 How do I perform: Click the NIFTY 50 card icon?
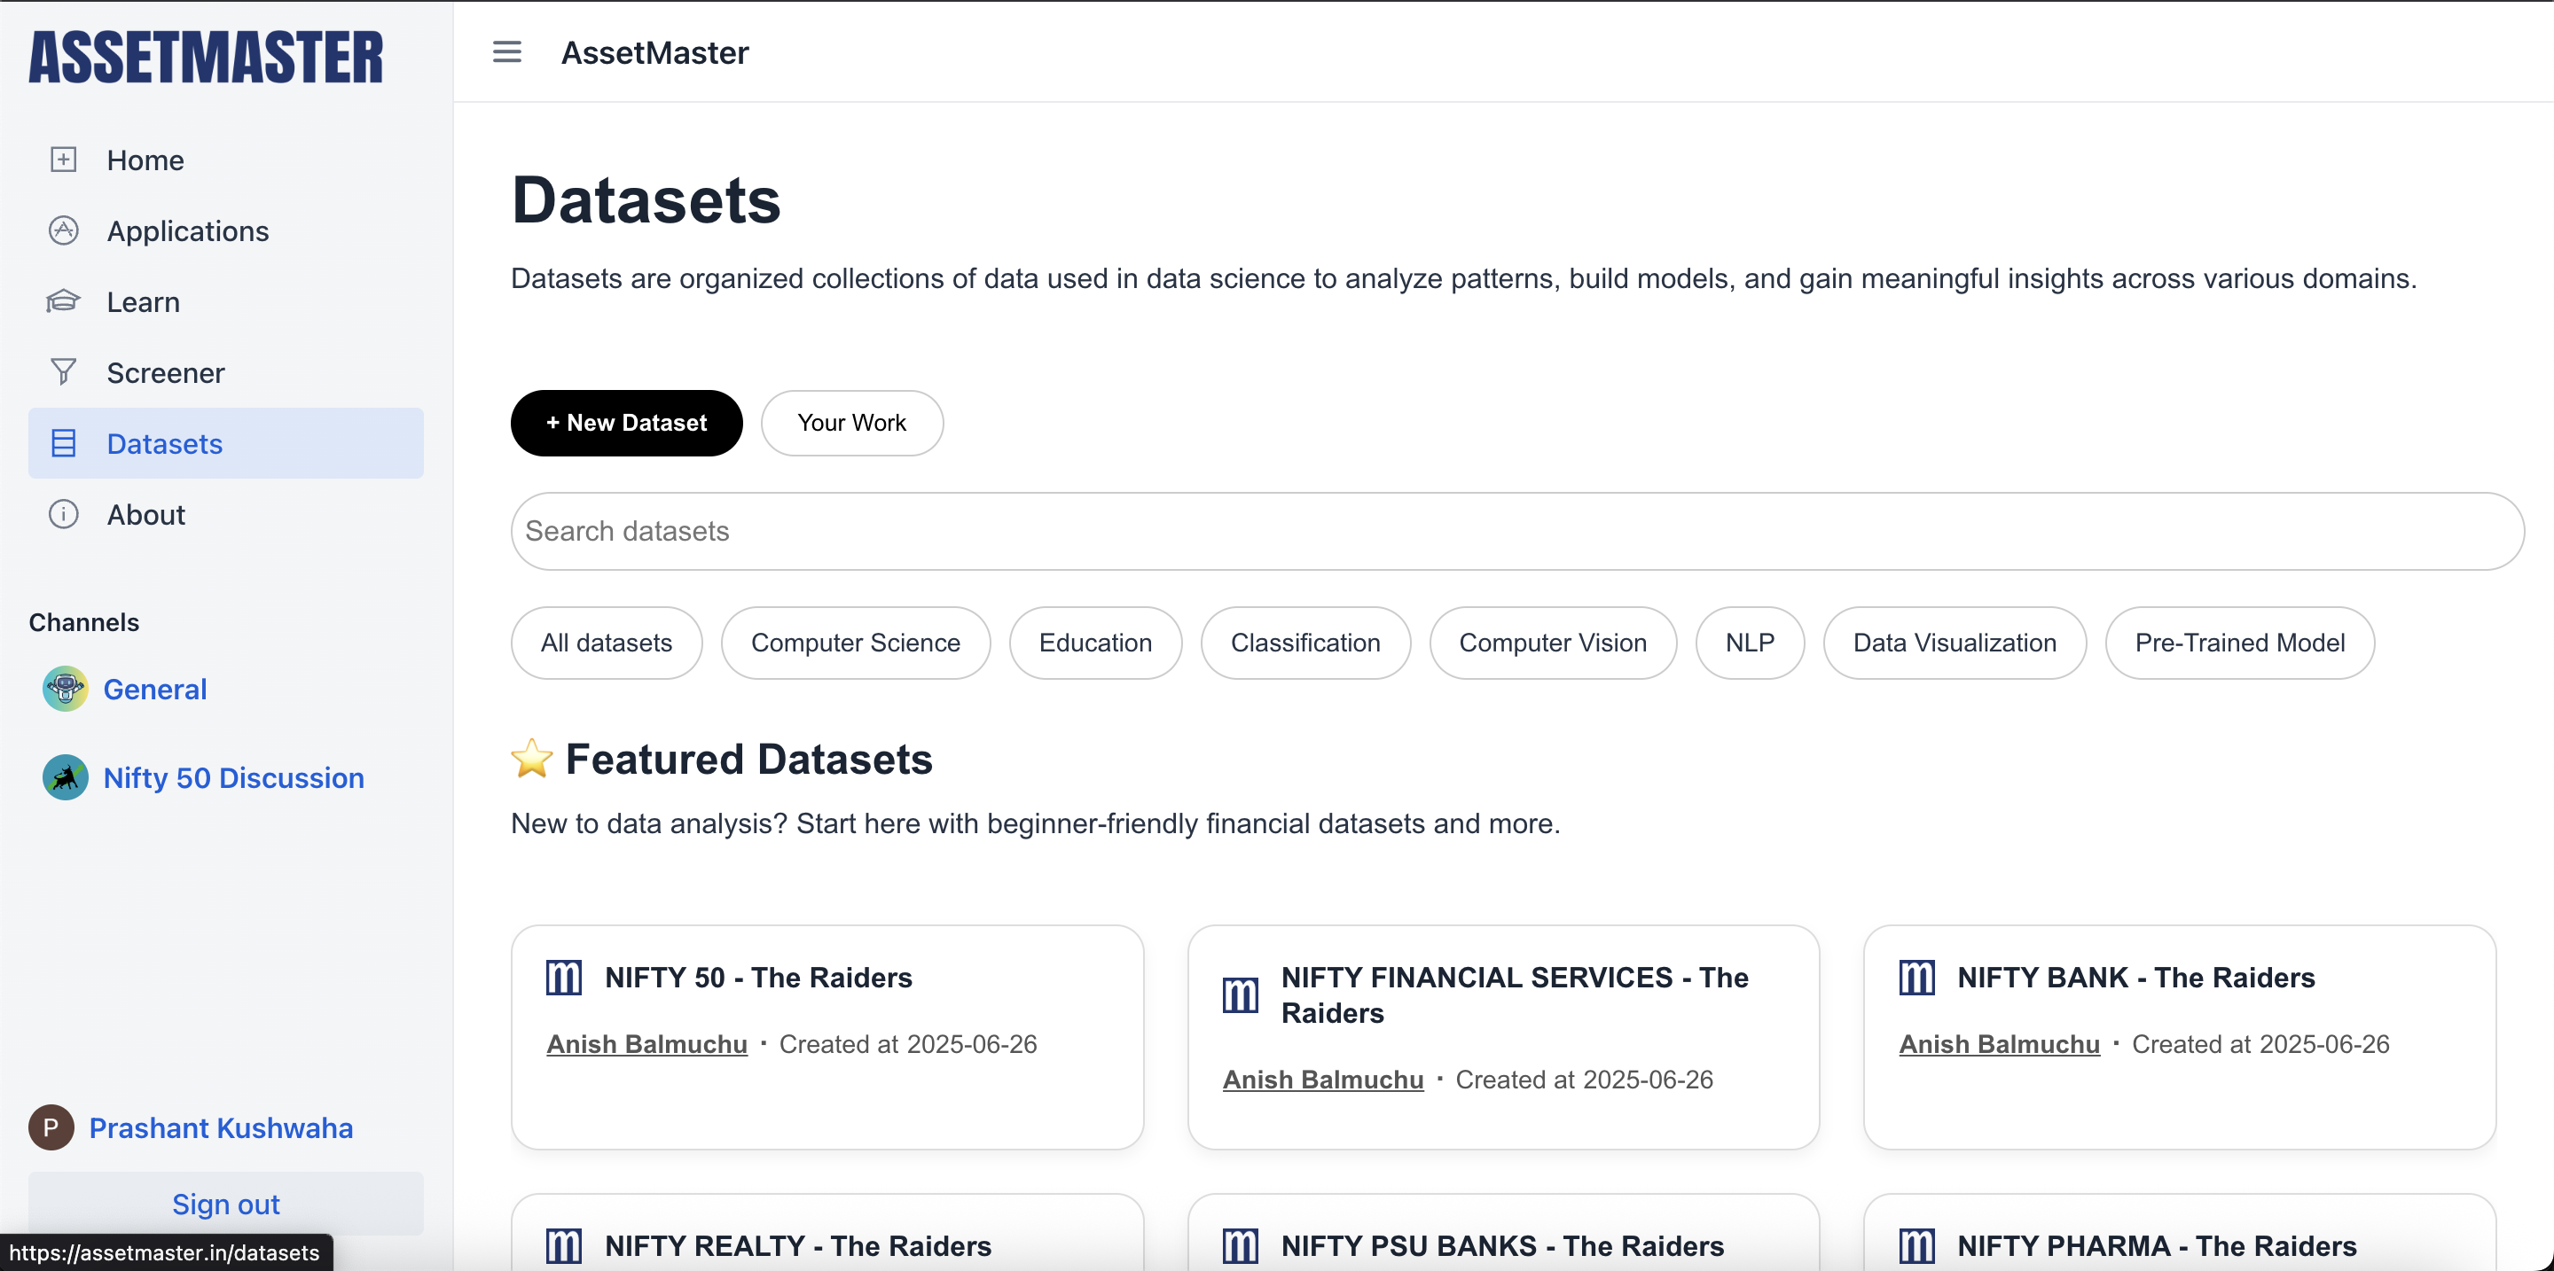(564, 978)
